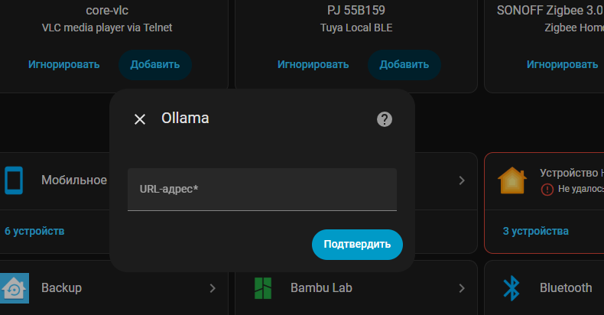Open the Ollama help question mark icon

pyautogui.click(x=385, y=119)
